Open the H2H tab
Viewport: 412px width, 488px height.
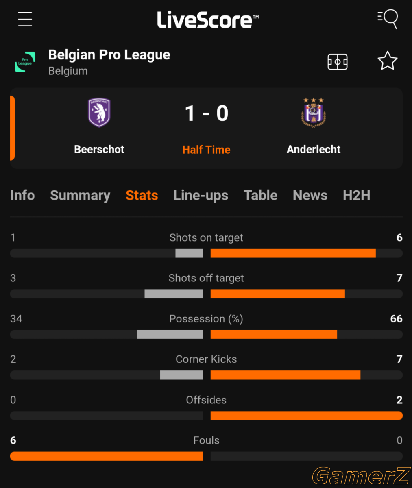(356, 195)
